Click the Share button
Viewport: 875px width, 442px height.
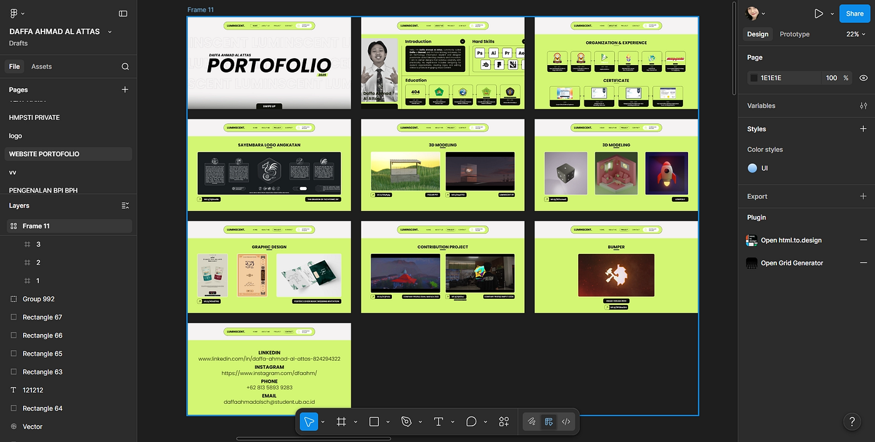(x=854, y=13)
